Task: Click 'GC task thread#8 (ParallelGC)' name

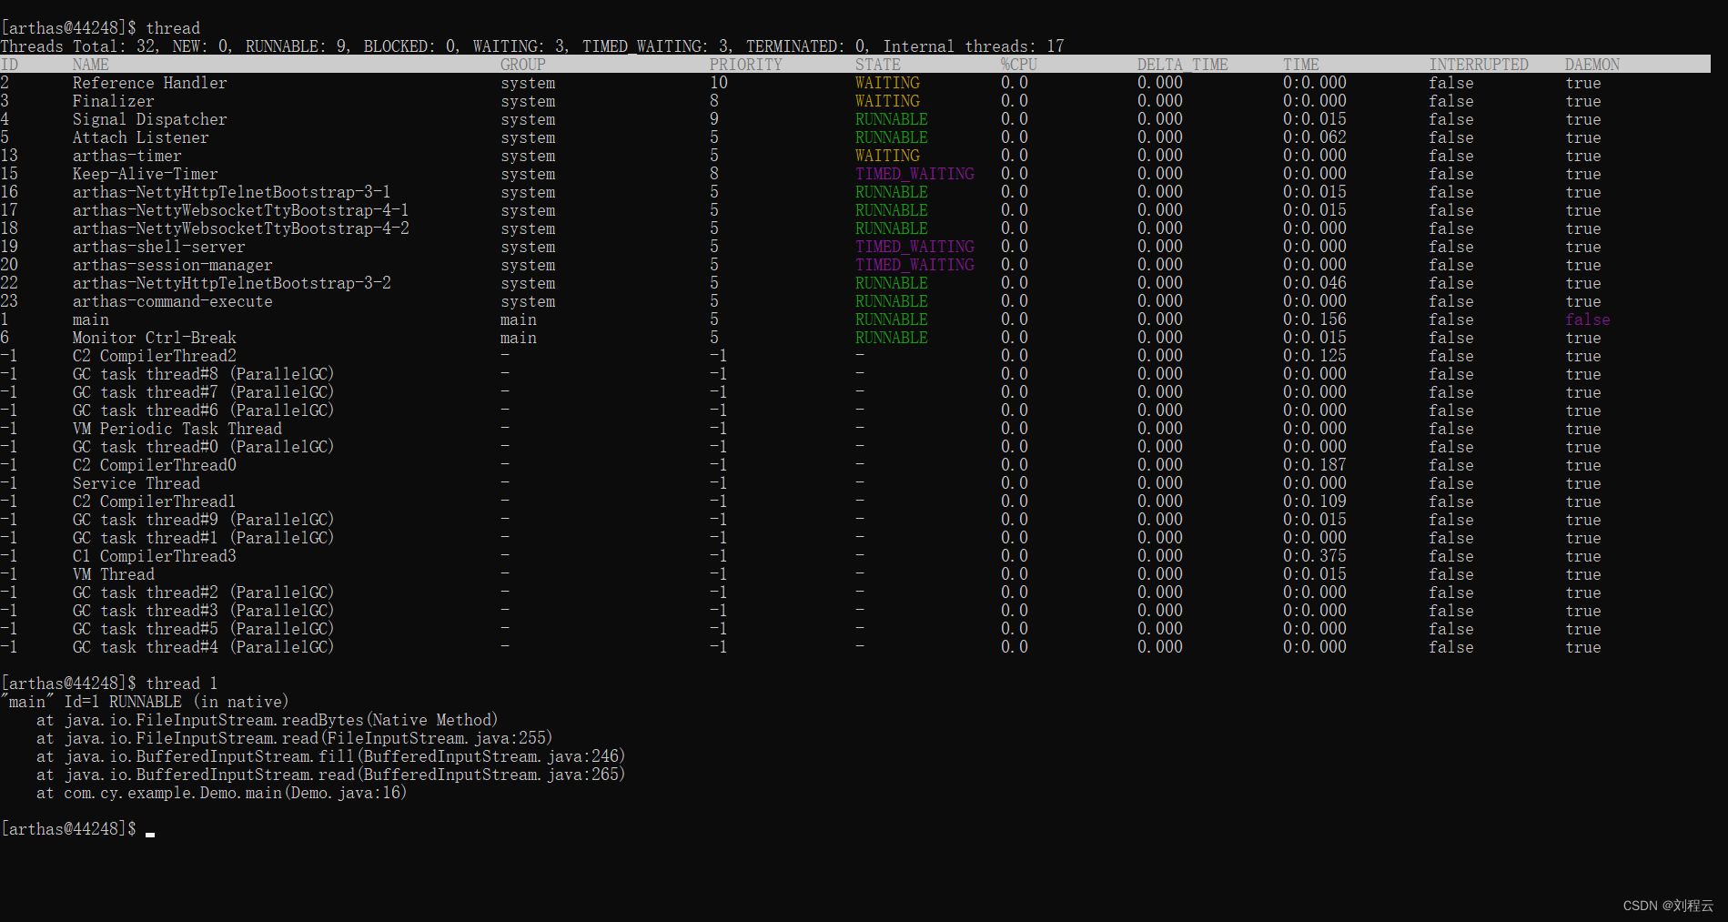Action: (204, 374)
